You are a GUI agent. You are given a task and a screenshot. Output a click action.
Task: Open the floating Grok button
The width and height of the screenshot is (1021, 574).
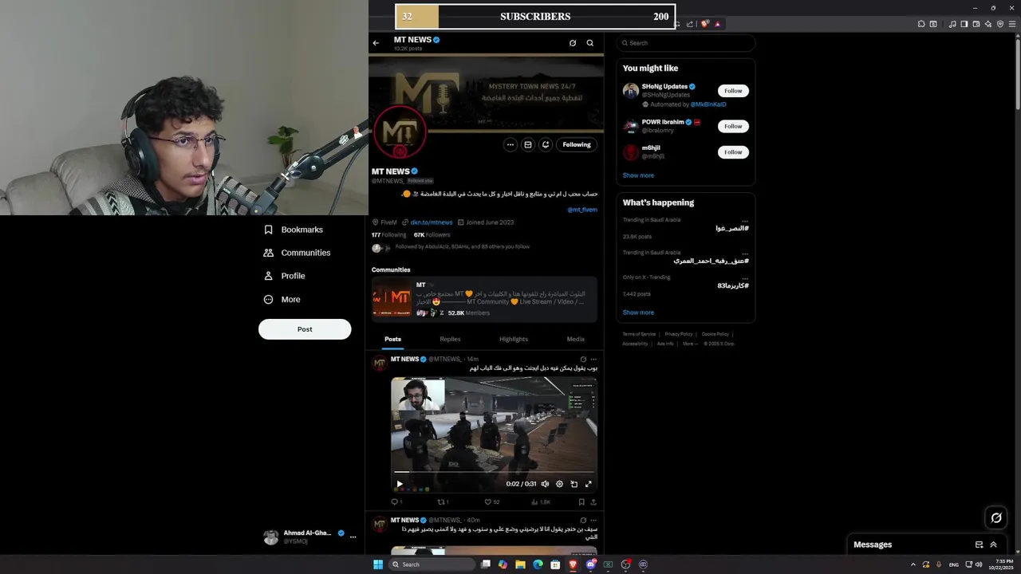pos(996,518)
